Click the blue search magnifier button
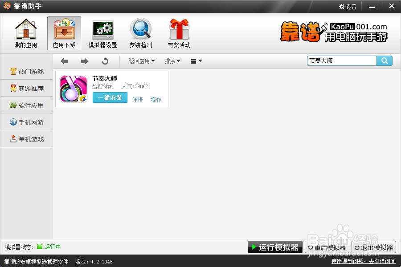 pyautogui.click(x=385, y=61)
